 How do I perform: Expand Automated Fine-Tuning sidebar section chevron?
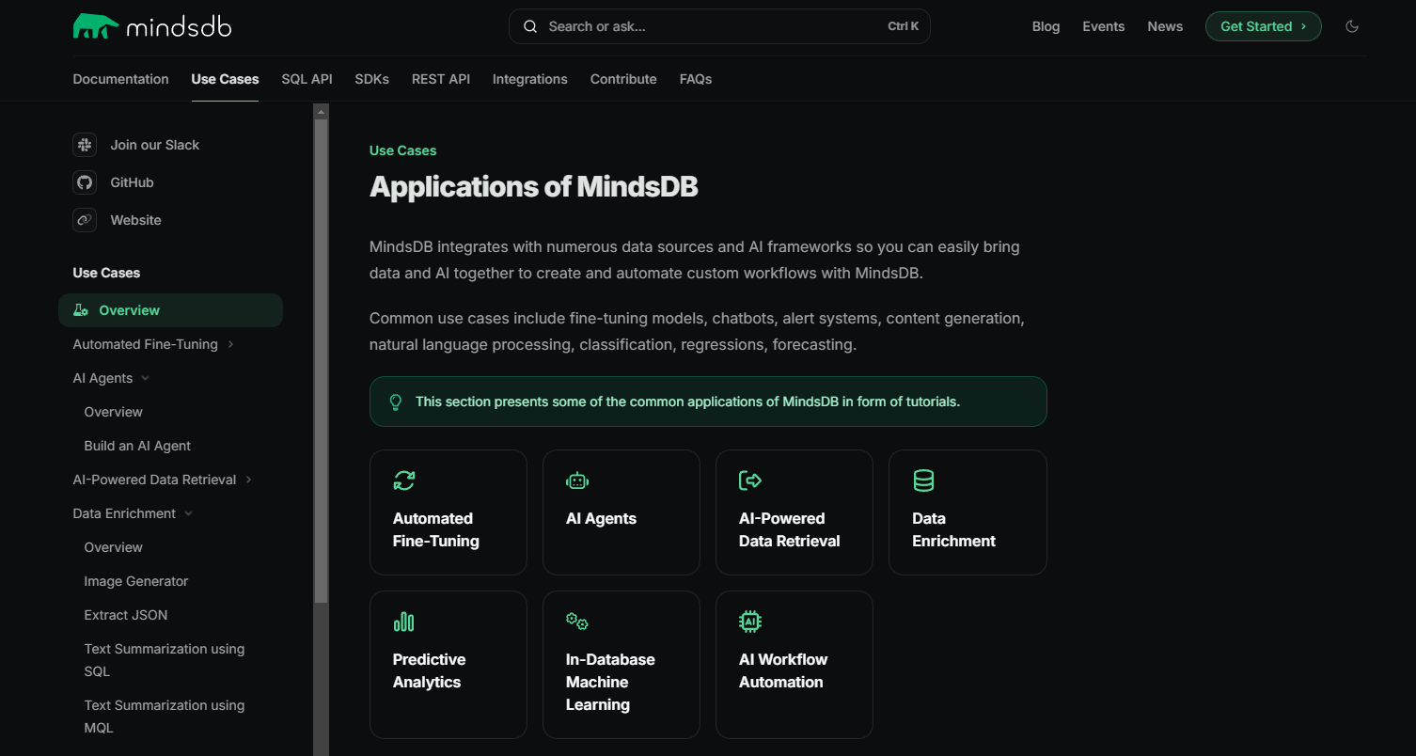[230, 344]
